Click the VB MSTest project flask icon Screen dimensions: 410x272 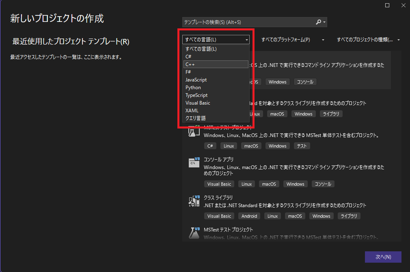[x=194, y=233]
